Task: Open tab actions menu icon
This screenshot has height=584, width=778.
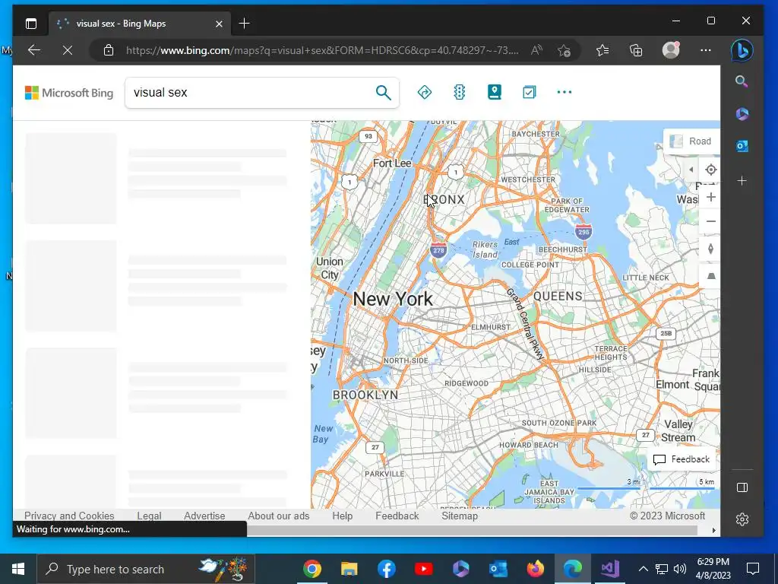Action: [x=30, y=24]
